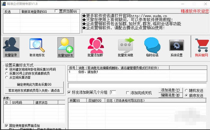The height and width of the screenshot is (130, 210).
Task: Click the 请求状态 column header
Action: (x=46, y=102)
